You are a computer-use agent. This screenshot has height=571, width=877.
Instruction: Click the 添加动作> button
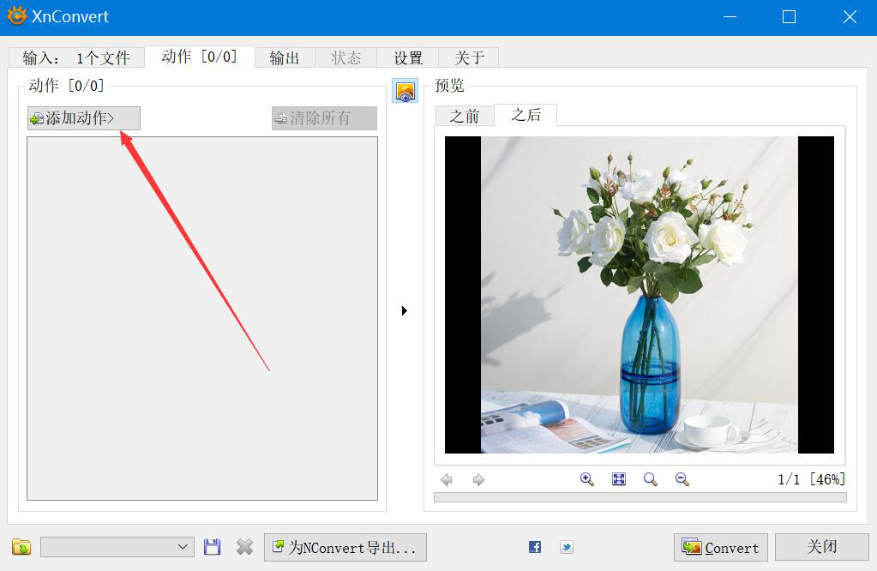[84, 118]
